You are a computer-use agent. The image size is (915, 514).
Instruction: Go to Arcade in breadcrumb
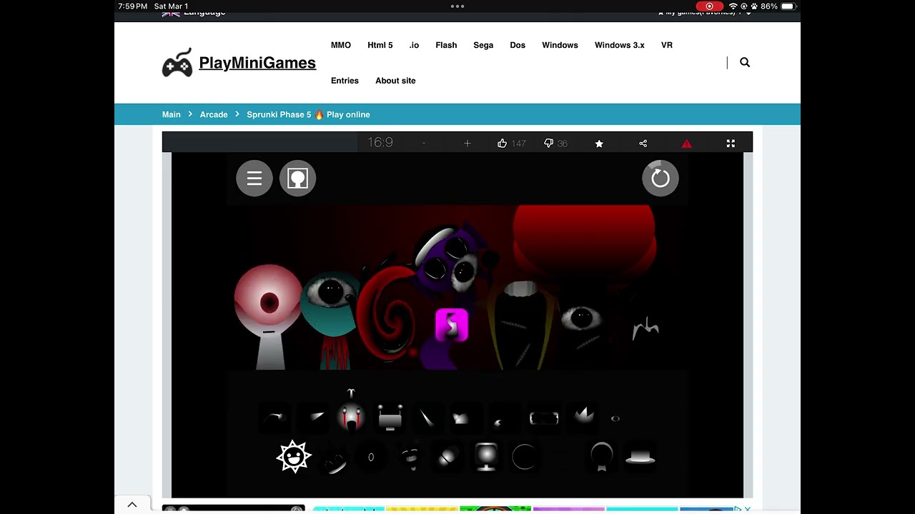[214, 114]
